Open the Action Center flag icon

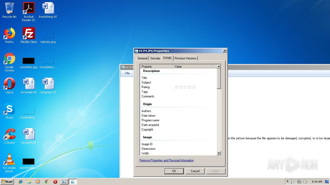click(x=293, y=182)
